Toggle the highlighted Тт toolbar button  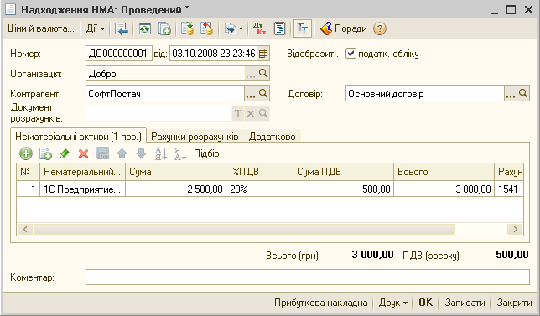[303, 28]
